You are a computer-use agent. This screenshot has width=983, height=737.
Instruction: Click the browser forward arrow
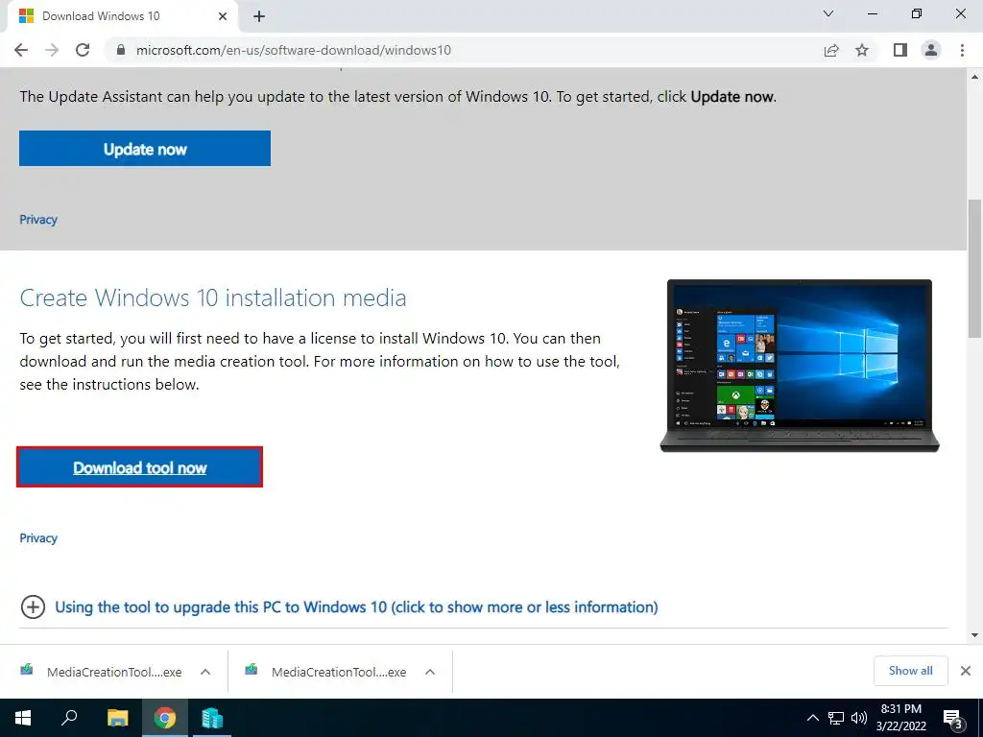52,50
